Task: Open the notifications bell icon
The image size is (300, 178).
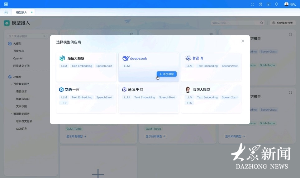Action: (x=276, y=4)
